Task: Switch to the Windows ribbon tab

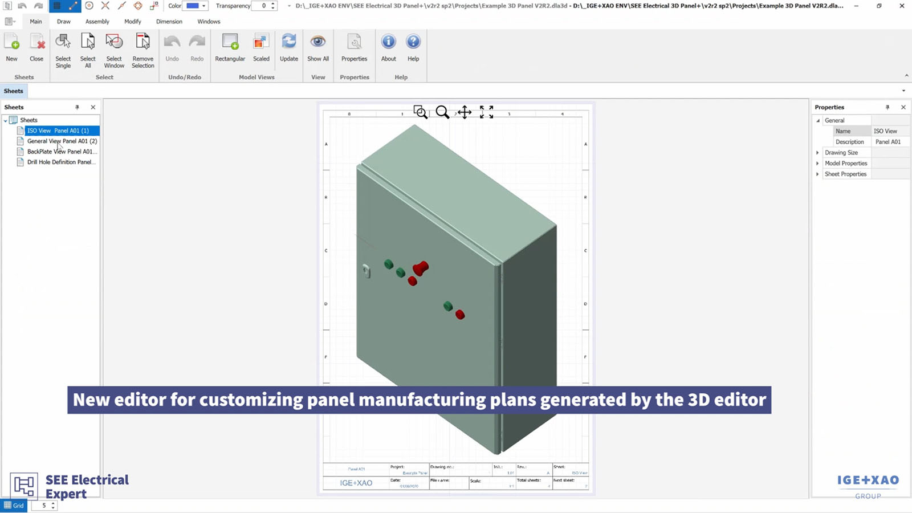Action: 209,21
